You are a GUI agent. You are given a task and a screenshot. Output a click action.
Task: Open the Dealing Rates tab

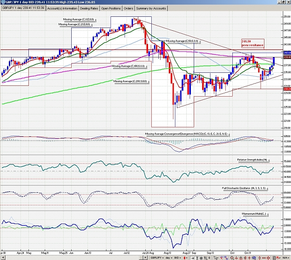[89, 8]
